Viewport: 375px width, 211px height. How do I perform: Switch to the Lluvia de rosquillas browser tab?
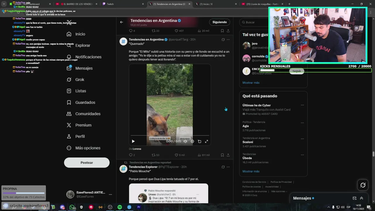[x=263, y=4]
